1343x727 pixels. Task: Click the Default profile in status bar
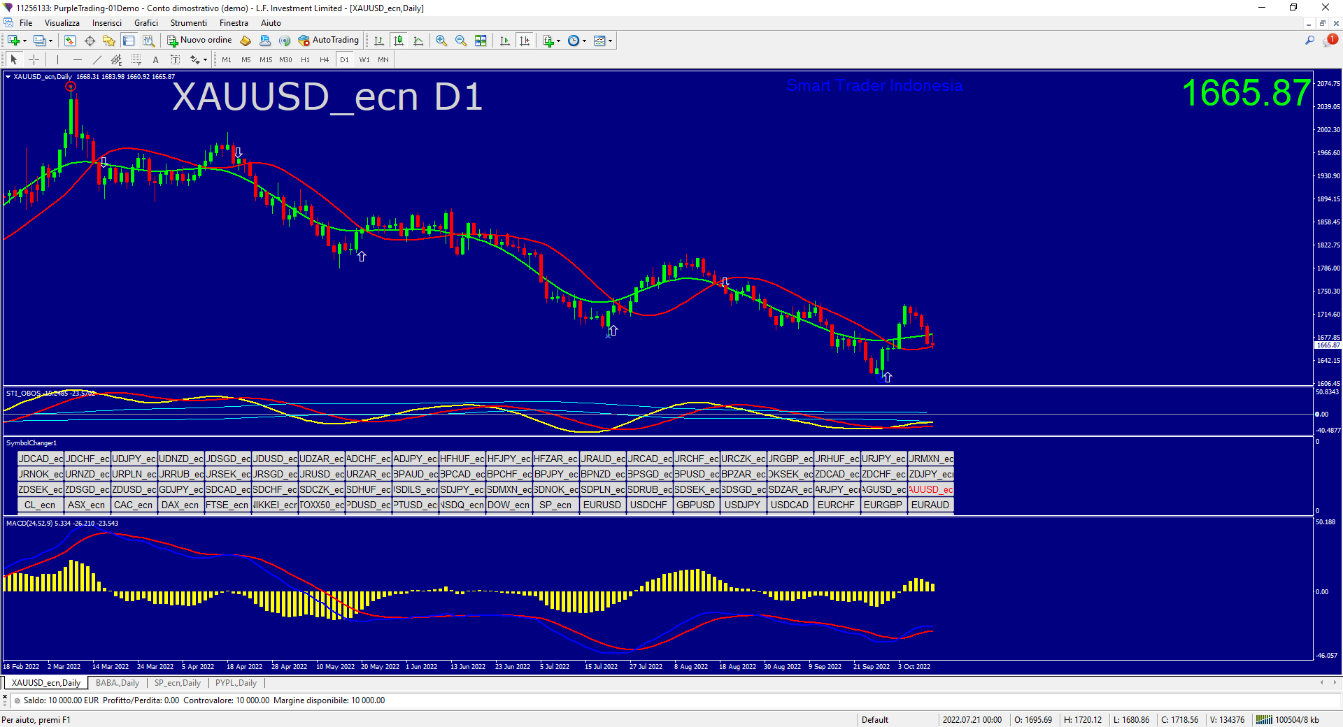[875, 720]
